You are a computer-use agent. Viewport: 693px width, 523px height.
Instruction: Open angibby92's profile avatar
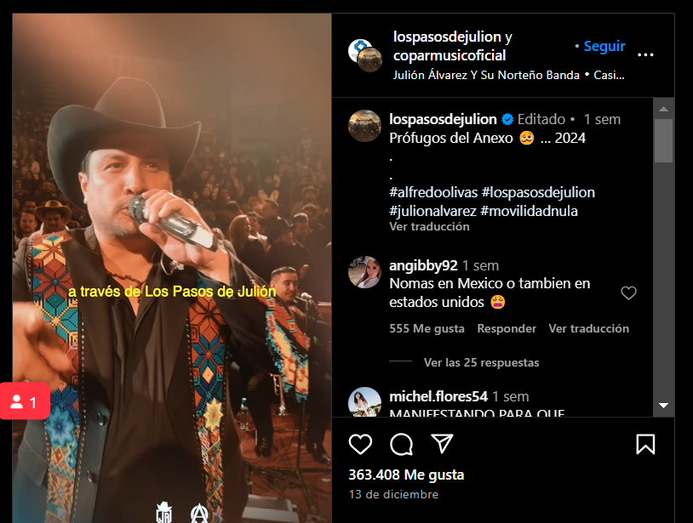click(x=364, y=272)
